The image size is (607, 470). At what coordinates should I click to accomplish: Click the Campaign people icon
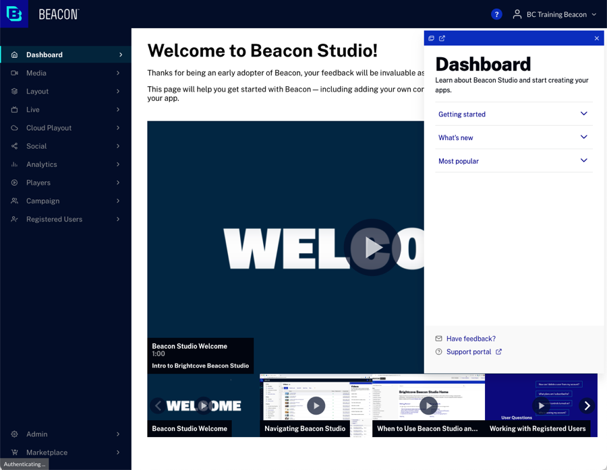[x=14, y=201]
